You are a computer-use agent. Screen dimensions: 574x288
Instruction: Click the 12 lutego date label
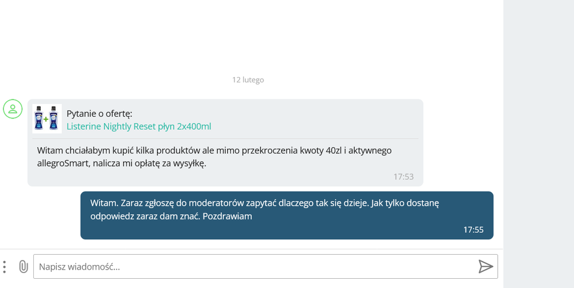[248, 80]
